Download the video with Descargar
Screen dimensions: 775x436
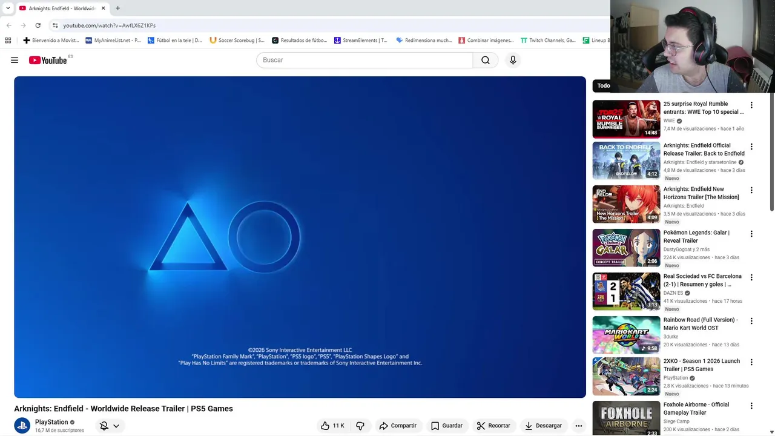(x=543, y=426)
